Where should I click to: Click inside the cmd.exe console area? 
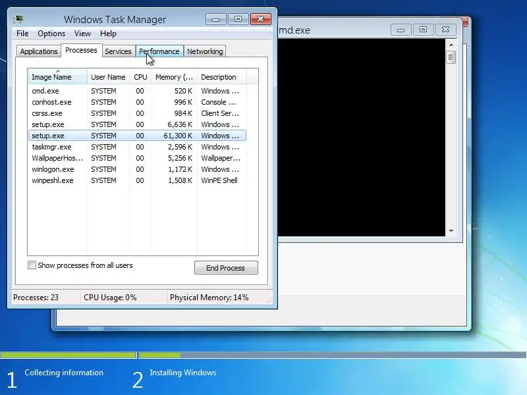(x=361, y=138)
